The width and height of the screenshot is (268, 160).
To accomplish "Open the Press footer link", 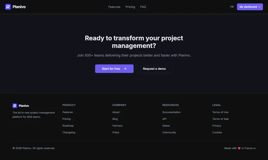I will pos(116,132).
